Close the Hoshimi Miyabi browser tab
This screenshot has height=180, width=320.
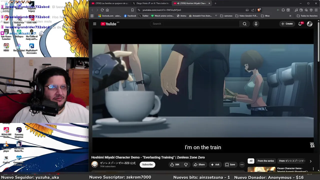pos(209,3)
